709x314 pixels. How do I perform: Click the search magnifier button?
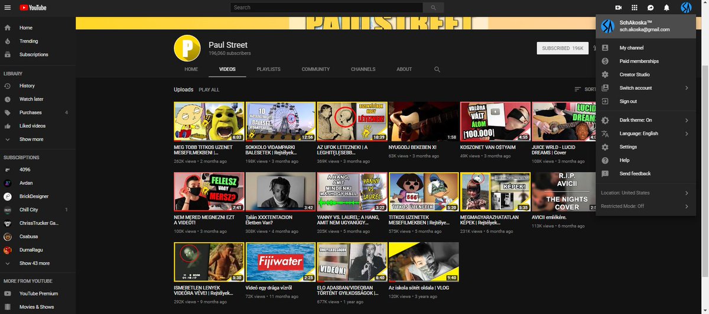[x=434, y=8]
